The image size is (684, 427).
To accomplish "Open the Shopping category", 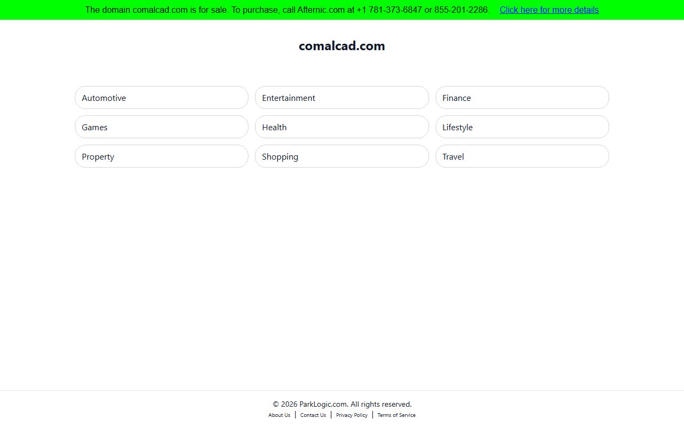I will pos(341,156).
